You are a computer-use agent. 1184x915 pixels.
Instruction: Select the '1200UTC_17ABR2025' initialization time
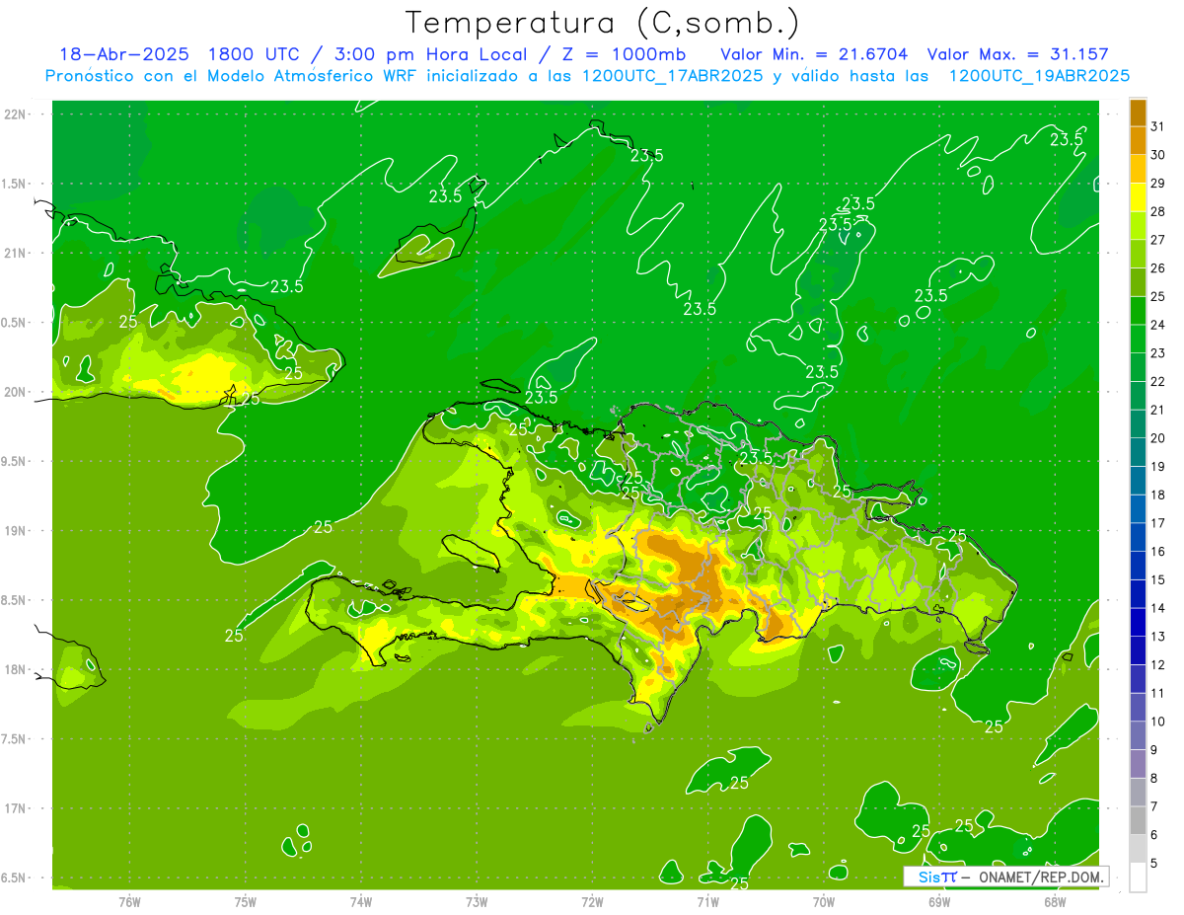671,76
